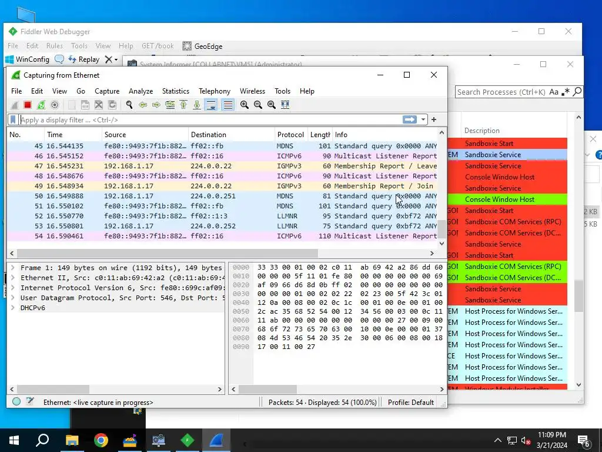Sort packet list by Protocol column

click(x=290, y=135)
